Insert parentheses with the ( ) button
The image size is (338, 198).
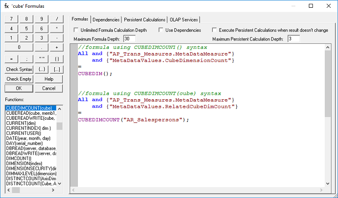(56, 59)
